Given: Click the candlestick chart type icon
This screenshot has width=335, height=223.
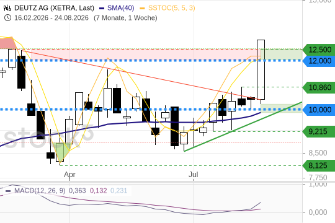Looking at the screenshot, I should point(7,8).
